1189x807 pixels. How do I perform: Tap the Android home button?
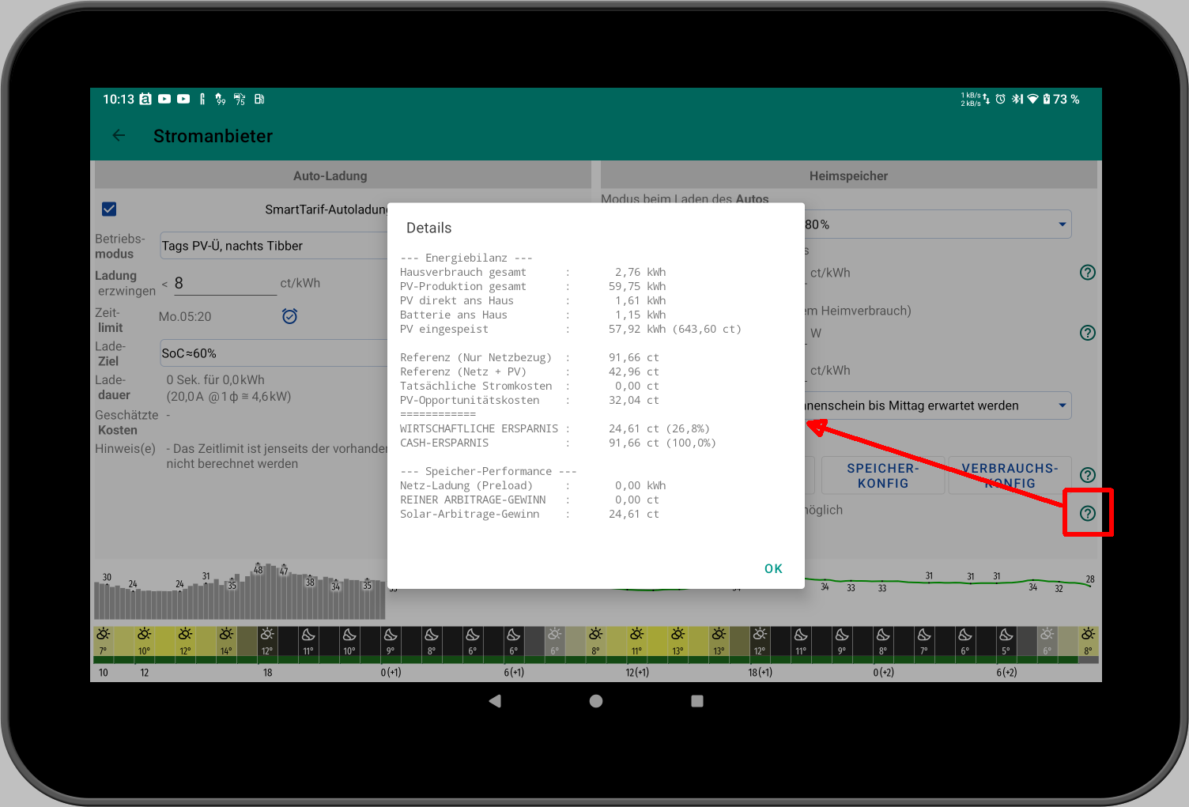[x=595, y=701]
